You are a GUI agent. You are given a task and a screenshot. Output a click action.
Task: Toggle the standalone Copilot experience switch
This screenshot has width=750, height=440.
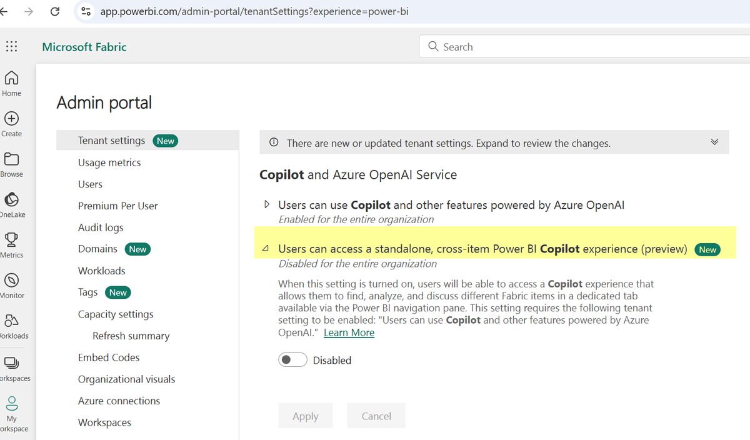[292, 360]
